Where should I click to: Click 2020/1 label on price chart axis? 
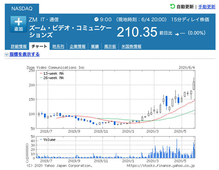point(128,131)
